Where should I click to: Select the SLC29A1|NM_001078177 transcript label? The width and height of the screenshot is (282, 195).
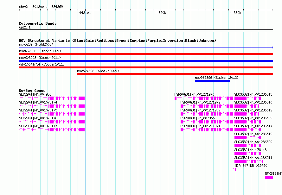point(38,126)
